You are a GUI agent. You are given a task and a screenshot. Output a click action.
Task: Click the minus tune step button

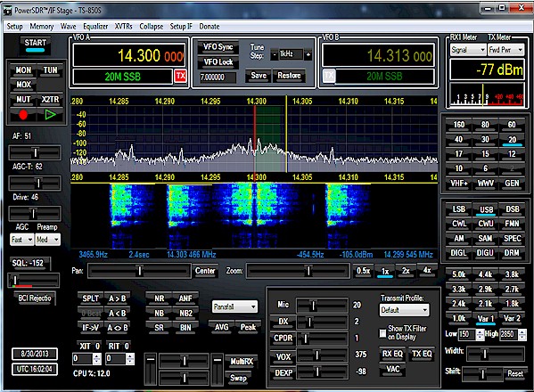pyautogui.click(x=275, y=54)
